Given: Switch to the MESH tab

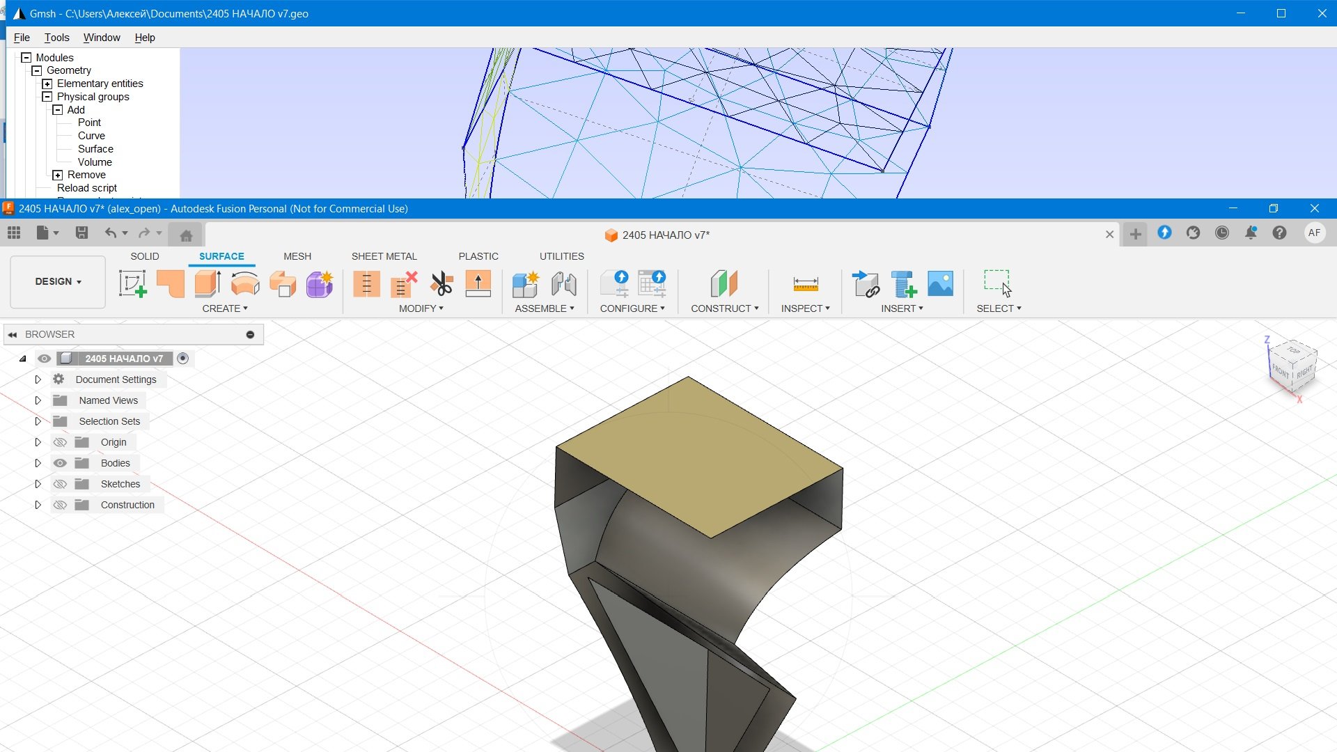Looking at the screenshot, I should pyautogui.click(x=297, y=256).
